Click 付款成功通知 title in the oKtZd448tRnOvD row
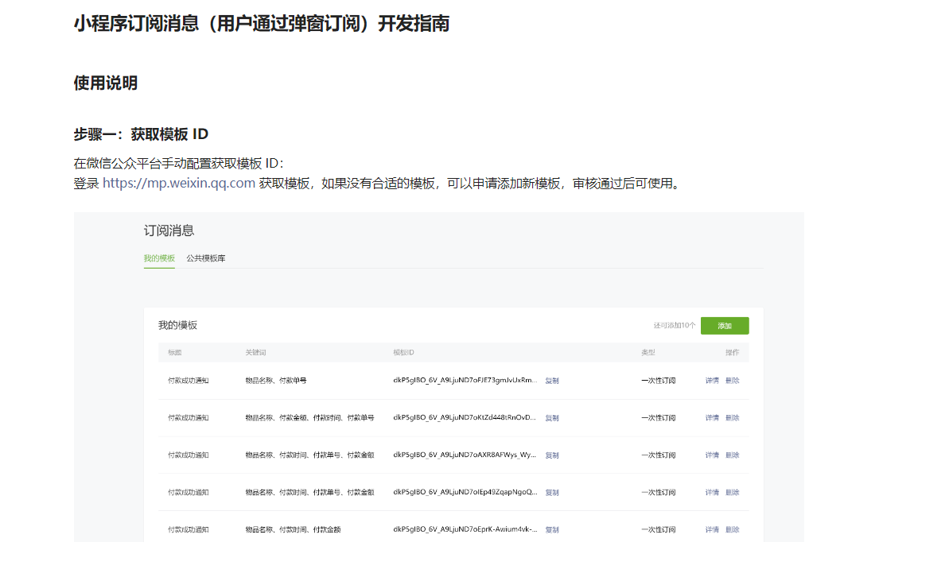The width and height of the screenshot is (949, 577). coord(189,418)
